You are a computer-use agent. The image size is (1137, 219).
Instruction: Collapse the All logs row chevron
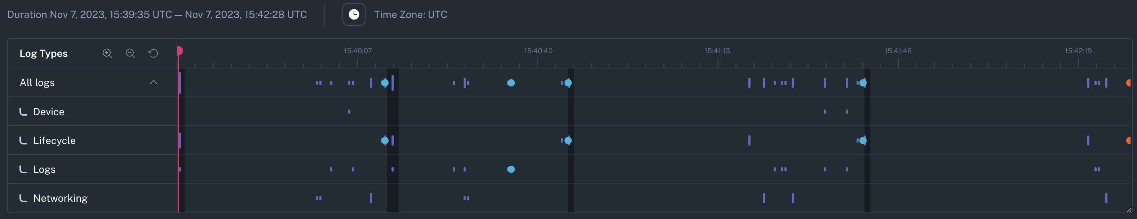(x=153, y=82)
